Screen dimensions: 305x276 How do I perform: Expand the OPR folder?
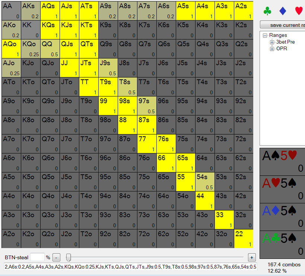[272, 49]
